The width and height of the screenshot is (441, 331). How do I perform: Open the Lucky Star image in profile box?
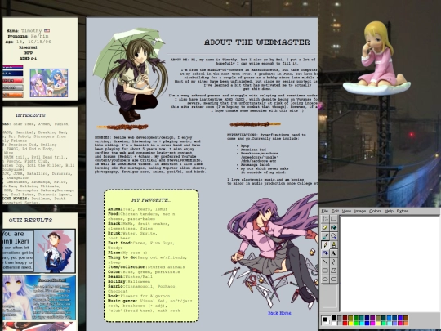49,83
